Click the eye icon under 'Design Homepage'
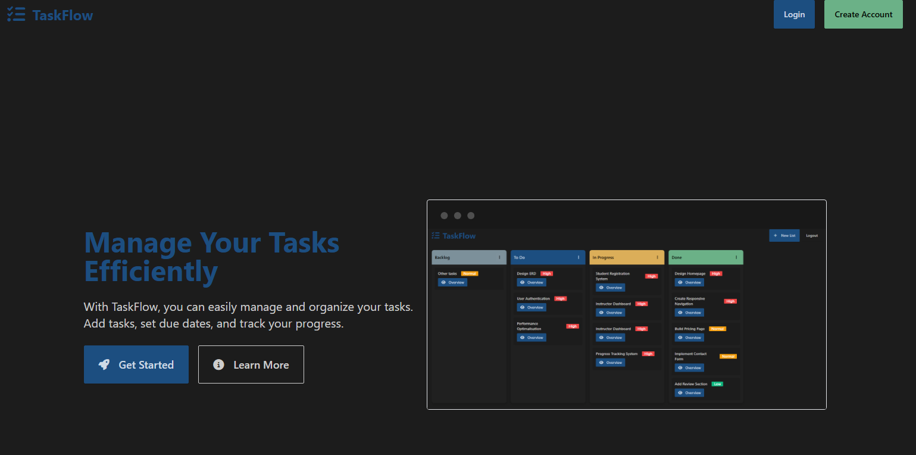Image resolution: width=916 pixels, height=455 pixels. pos(680,282)
